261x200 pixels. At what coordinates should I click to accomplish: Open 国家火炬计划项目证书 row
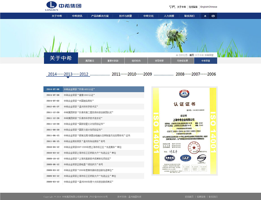pyautogui.click(x=94, y=130)
